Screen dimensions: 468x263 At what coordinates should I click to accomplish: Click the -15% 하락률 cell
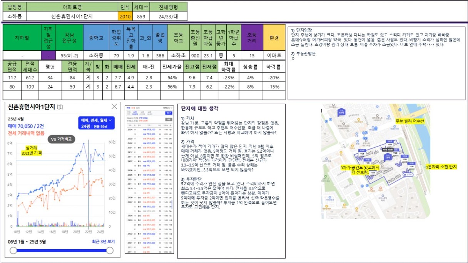tap(274, 87)
